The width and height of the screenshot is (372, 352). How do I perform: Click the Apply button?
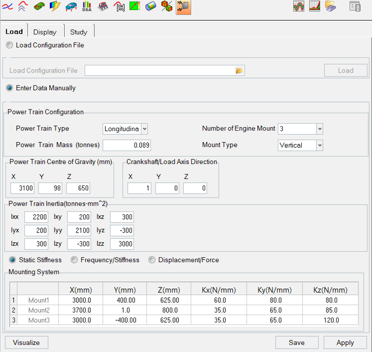345,342
